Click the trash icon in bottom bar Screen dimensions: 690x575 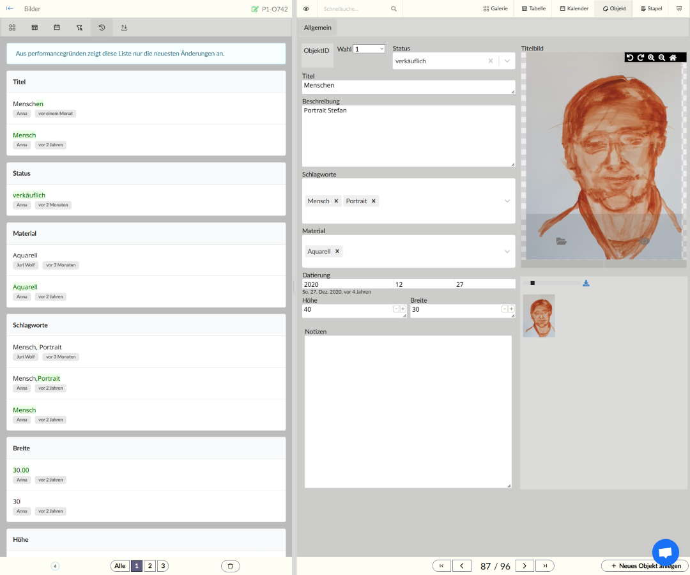231,566
